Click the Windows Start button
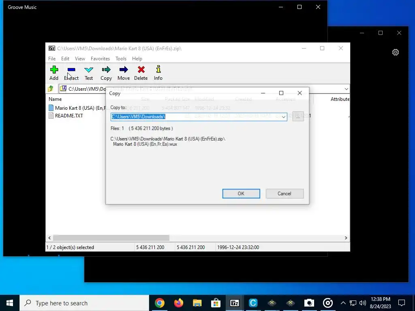This screenshot has width=415, height=311. tap(10, 303)
